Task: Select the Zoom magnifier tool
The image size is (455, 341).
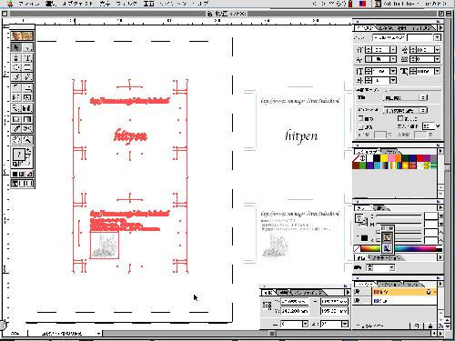Action: click(x=27, y=139)
